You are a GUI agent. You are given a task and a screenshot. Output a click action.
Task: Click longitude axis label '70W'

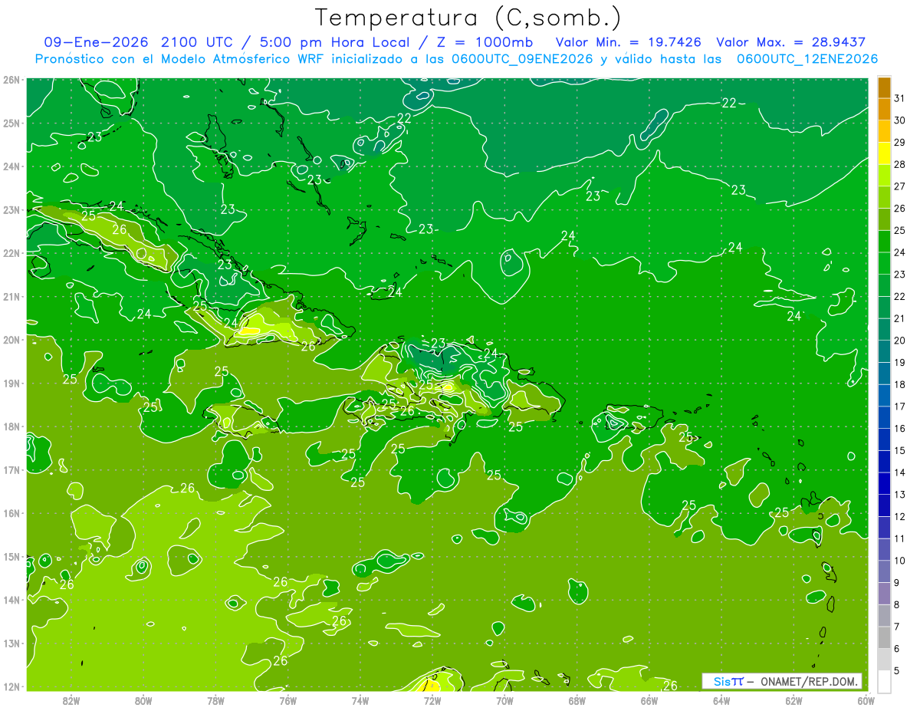[x=504, y=700]
